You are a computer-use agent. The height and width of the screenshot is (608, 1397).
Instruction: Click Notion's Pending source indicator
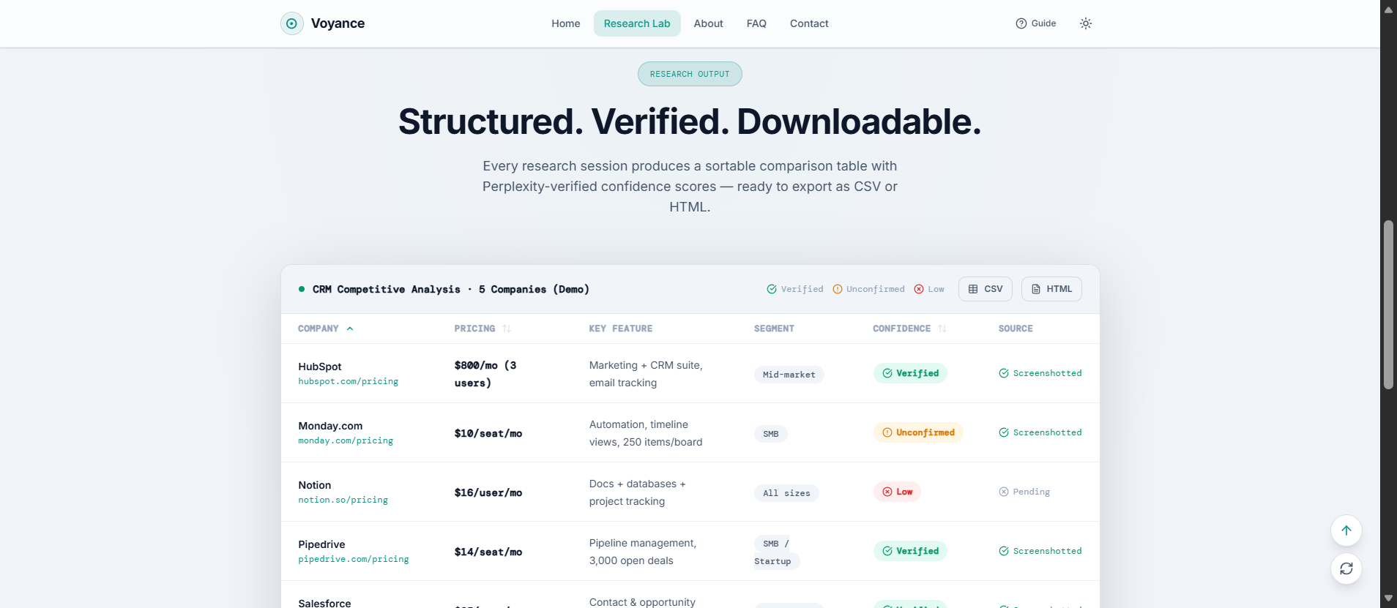(x=1024, y=492)
